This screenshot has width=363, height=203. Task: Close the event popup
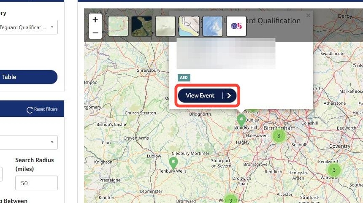click(x=308, y=16)
